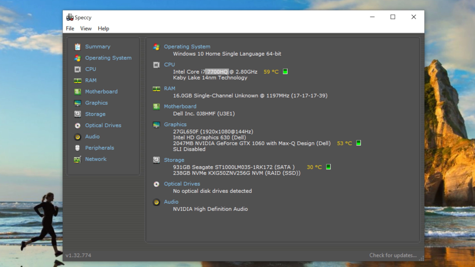
Task: Open Graphics section from sidebar
Action: tap(96, 103)
